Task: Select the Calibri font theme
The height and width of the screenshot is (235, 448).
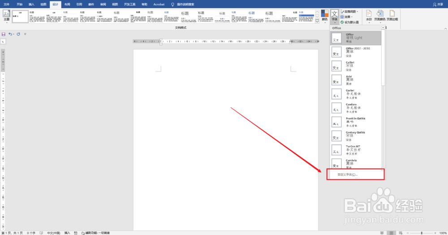Action: point(356,66)
